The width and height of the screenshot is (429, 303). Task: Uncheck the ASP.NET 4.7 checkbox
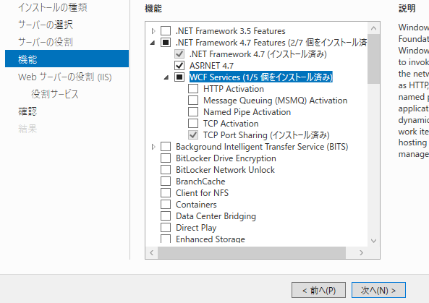pyautogui.click(x=179, y=65)
